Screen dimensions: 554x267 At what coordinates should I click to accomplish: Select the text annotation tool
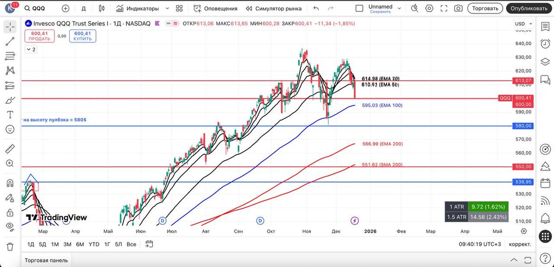point(10,115)
